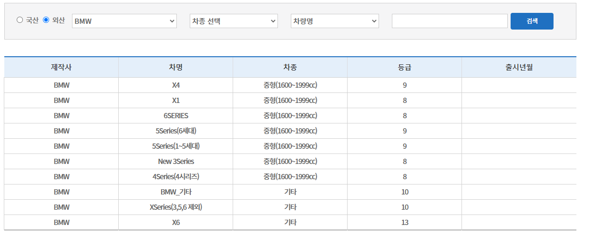Click BMW manufacturer cell in X4 row

click(x=62, y=85)
